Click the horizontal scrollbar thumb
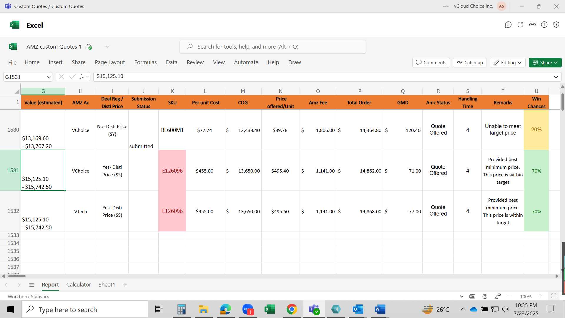 coord(17,276)
